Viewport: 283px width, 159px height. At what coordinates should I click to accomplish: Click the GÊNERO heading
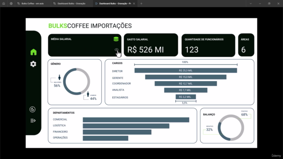(56, 64)
